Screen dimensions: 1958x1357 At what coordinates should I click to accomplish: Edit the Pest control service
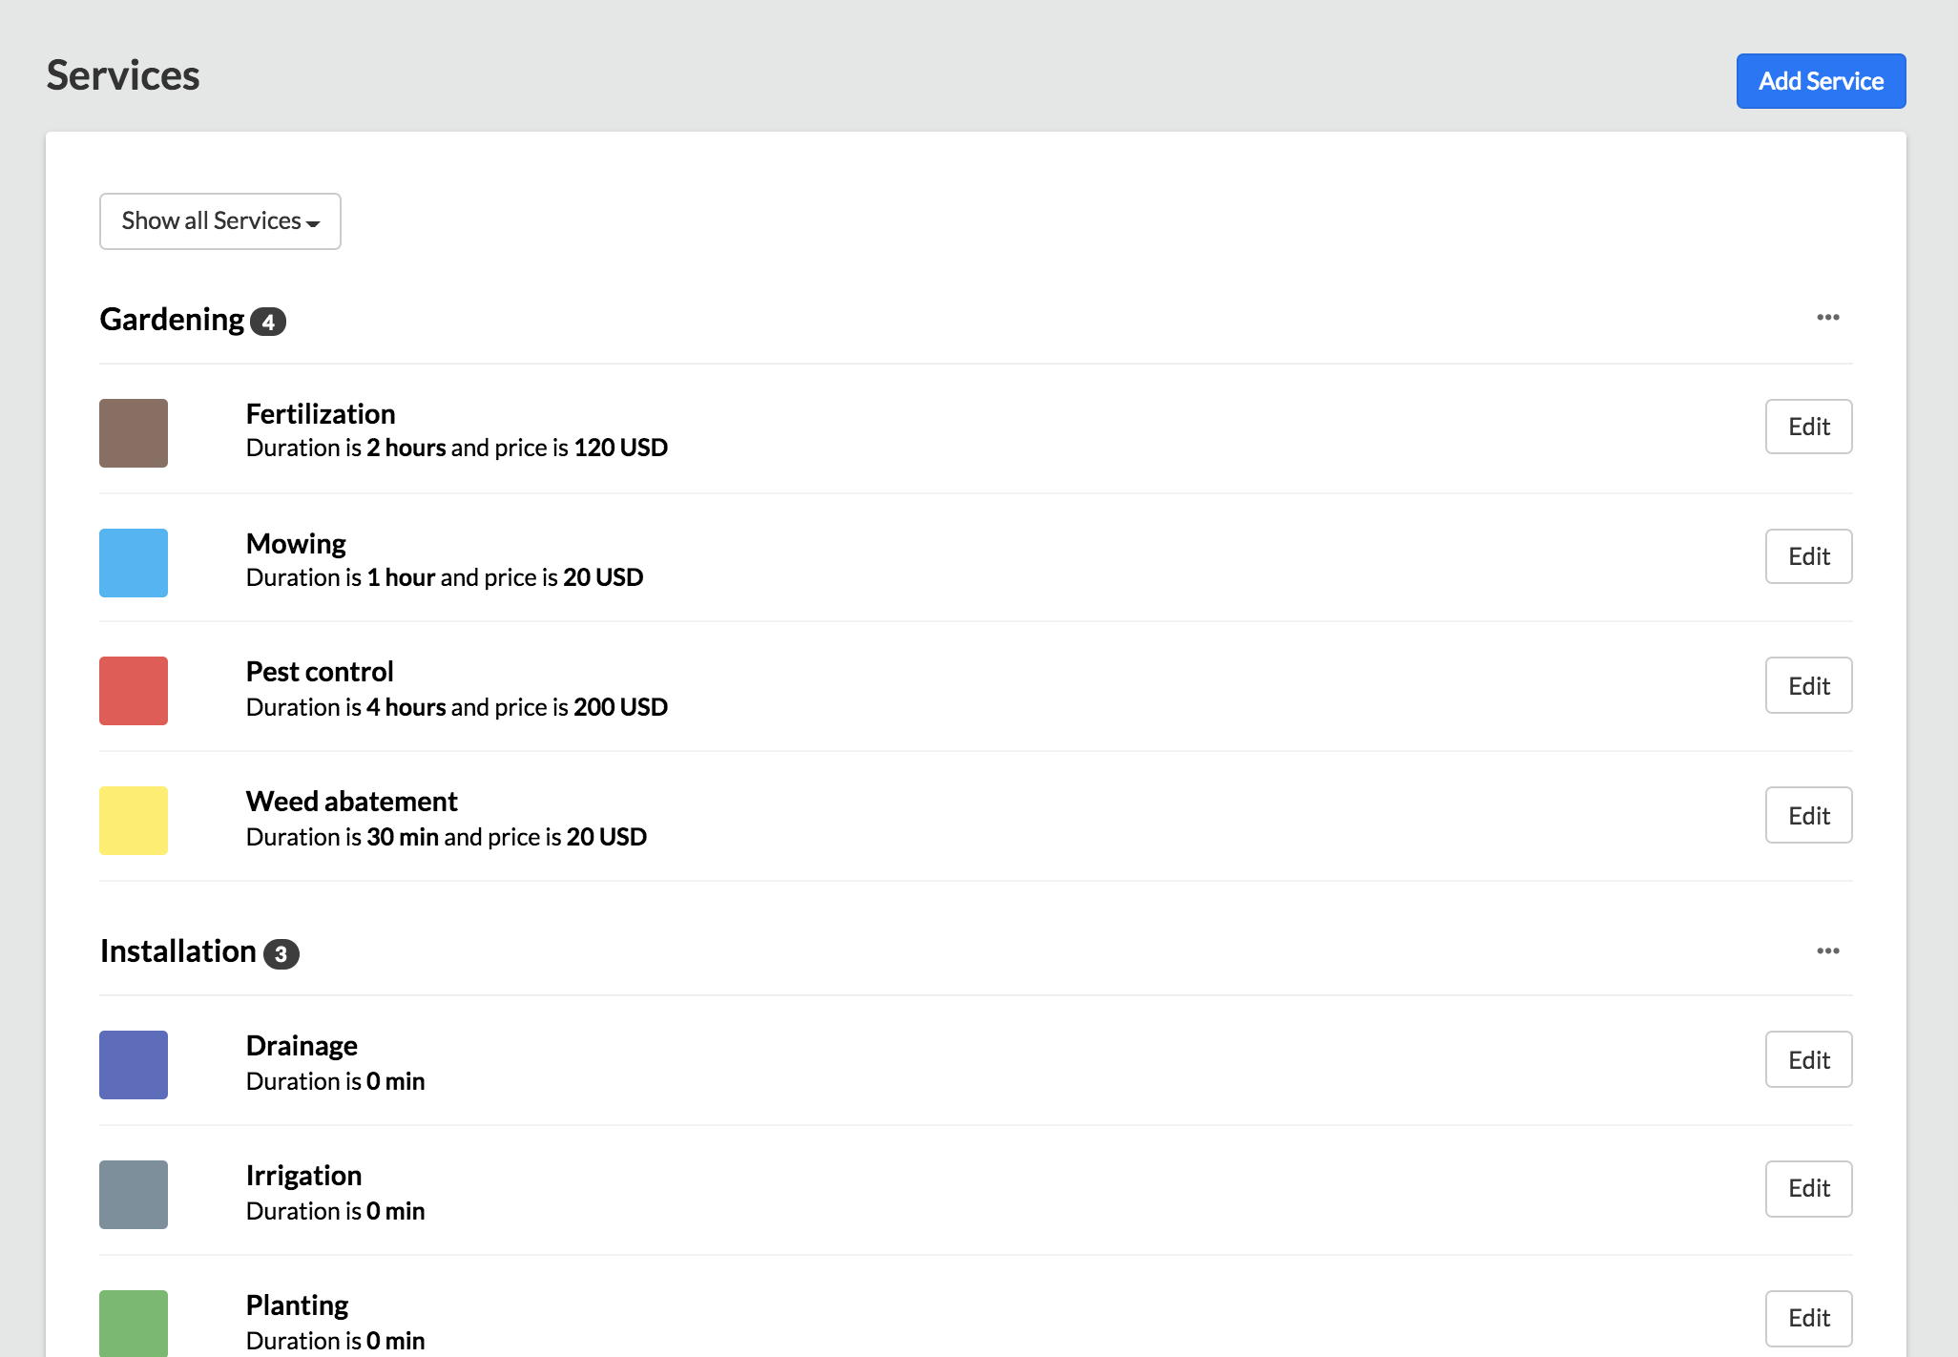pyautogui.click(x=1809, y=684)
